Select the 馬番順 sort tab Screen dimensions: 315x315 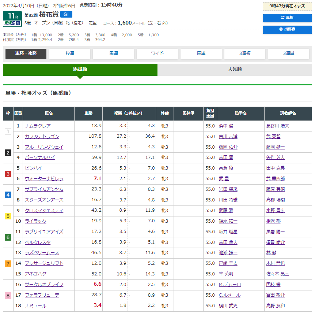(x=80, y=70)
